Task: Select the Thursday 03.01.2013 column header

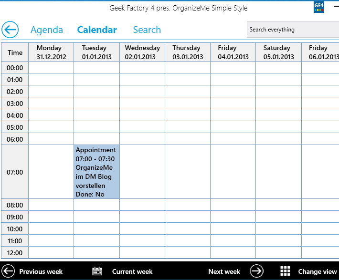Action: tap(188, 52)
